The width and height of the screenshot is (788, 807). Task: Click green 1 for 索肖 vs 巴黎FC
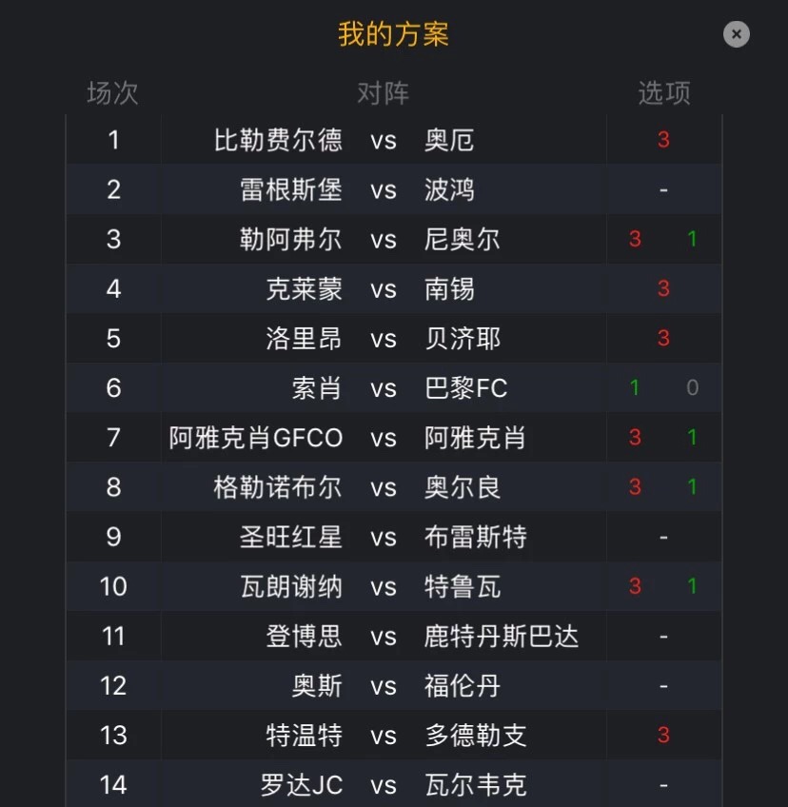pos(635,388)
